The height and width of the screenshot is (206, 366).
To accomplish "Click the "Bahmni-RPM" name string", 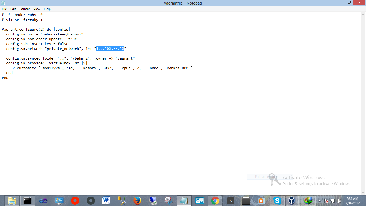I will click(x=178, y=68).
